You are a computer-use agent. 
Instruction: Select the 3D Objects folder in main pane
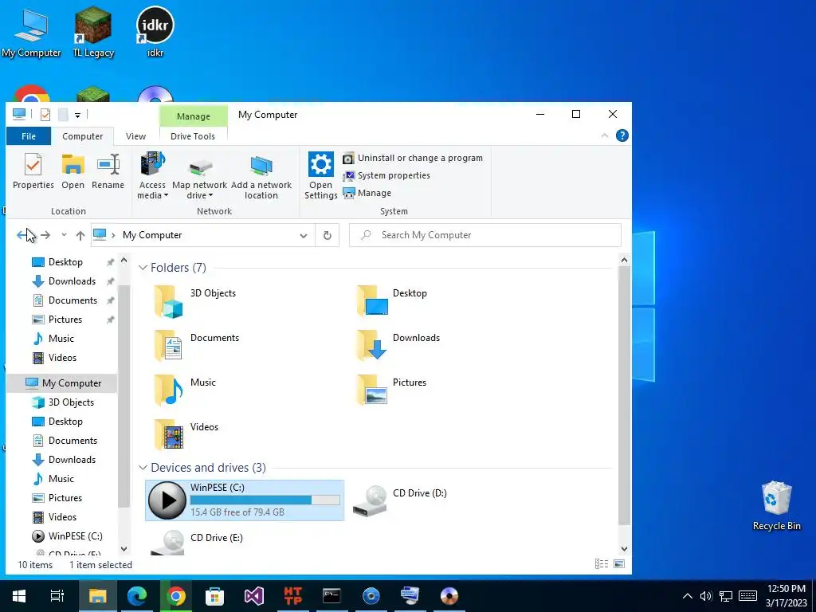(196, 301)
